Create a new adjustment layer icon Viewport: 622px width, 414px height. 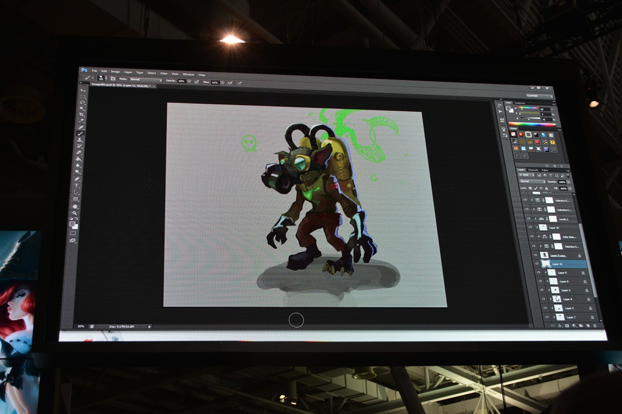[574, 326]
